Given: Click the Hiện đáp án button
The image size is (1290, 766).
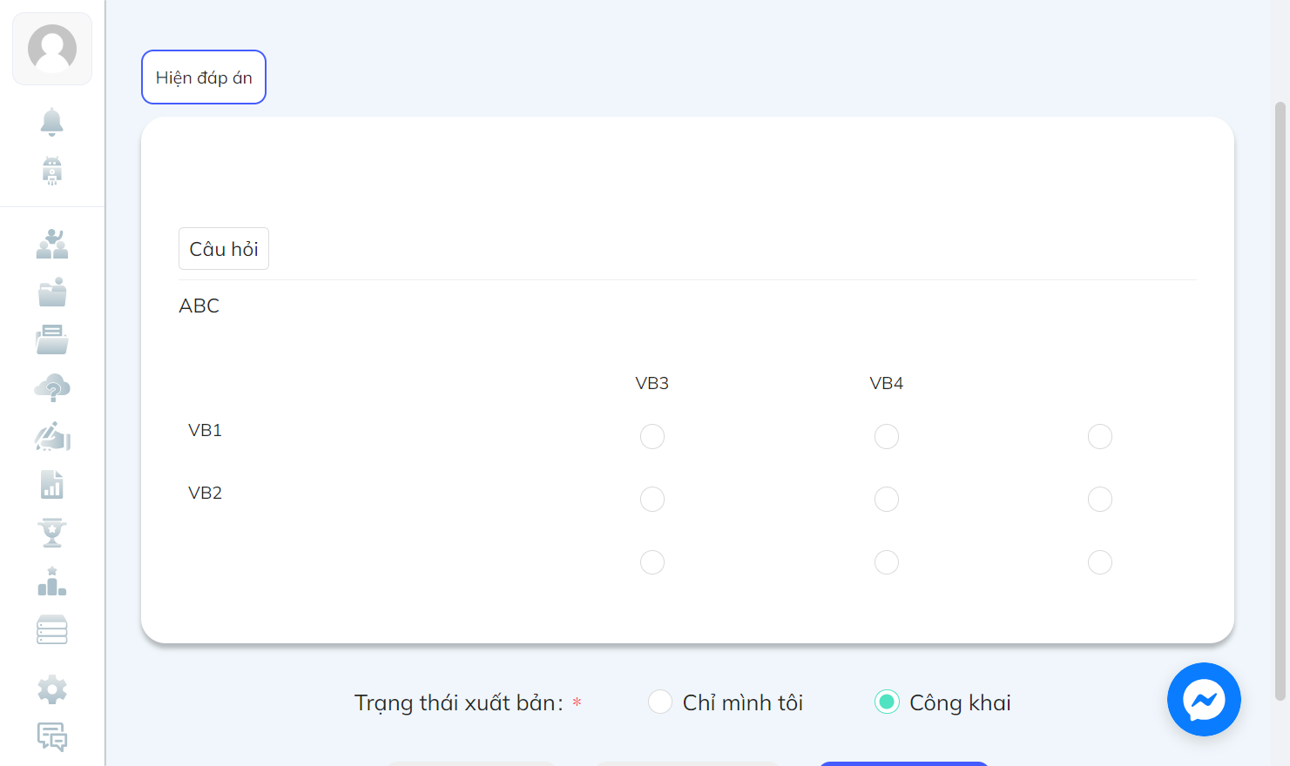Looking at the screenshot, I should pos(204,77).
